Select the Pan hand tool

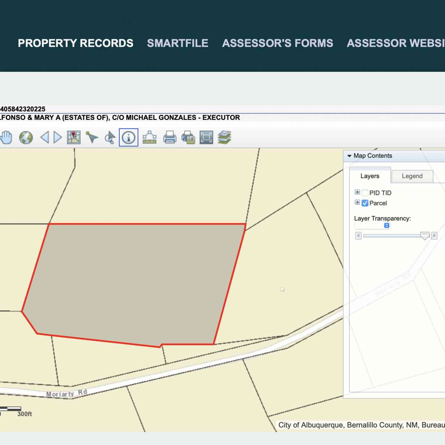point(6,137)
